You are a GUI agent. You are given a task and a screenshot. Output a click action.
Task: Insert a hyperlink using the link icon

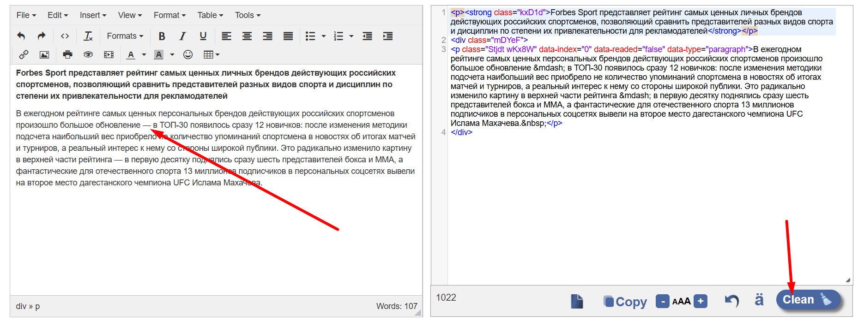tap(24, 54)
